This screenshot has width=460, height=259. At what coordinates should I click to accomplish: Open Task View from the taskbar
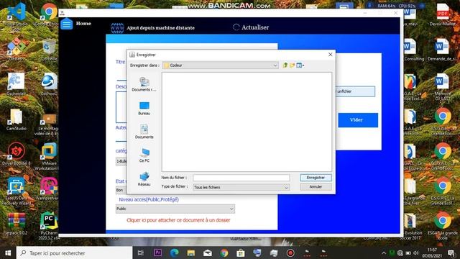[x=141, y=253]
